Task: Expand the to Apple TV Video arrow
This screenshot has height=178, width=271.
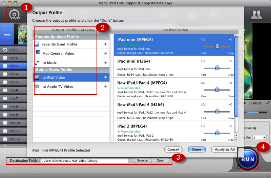Action: (x=105, y=86)
